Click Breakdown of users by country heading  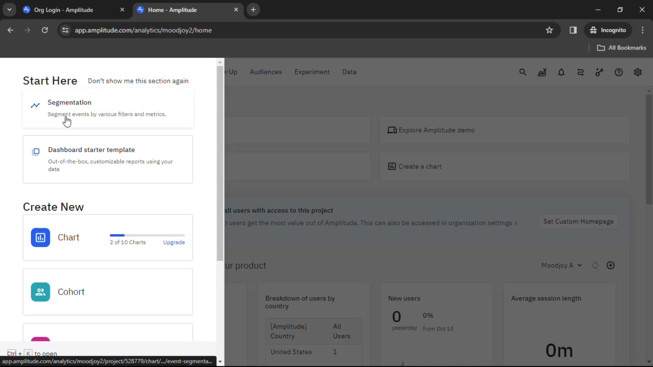pyautogui.click(x=300, y=302)
